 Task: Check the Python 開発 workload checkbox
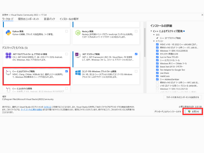click(x=67, y=31)
